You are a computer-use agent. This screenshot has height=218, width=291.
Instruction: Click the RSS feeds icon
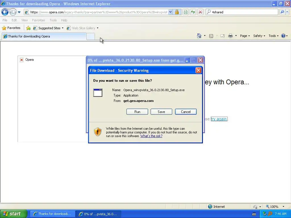coord(211,36)
